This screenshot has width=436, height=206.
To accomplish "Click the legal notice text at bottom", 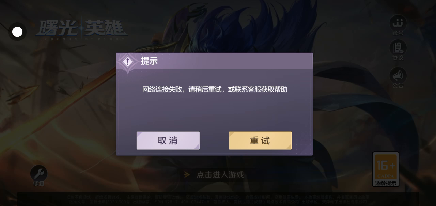I will 218,199.
